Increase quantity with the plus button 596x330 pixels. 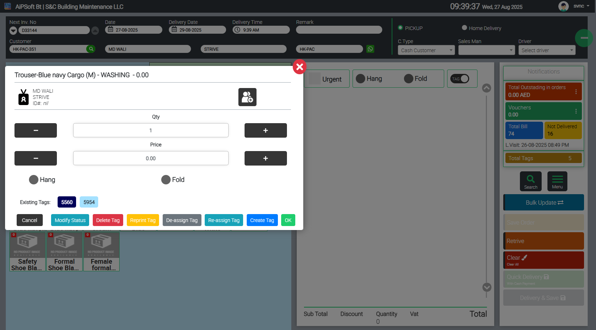(265, 130)
